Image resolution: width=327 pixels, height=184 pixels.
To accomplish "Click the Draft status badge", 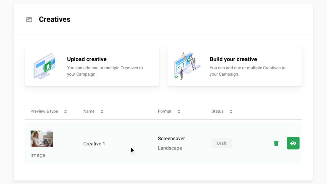I will click(x=222, y=143).
